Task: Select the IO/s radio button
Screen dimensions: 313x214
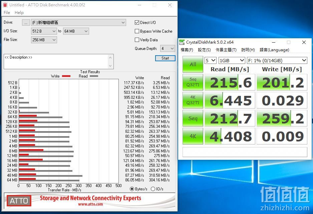Action: click(153, 189)
